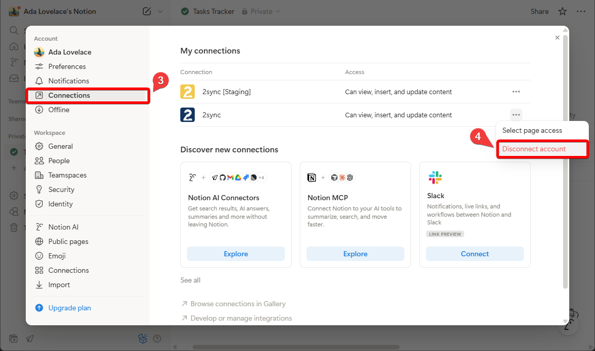Explore the Notion MCP connection
Screen dimensions: 595x351
pyautogui.click(x=355, y=254)
